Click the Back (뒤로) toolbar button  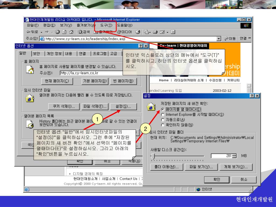pos(32,32)
